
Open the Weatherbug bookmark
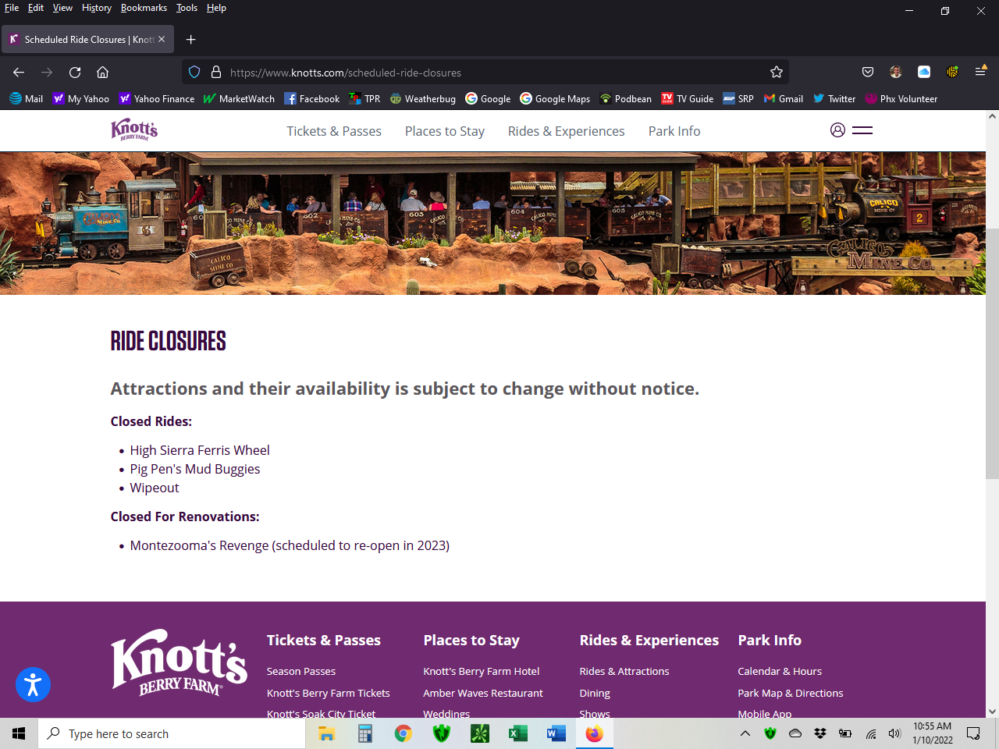(x=422, y=99)
